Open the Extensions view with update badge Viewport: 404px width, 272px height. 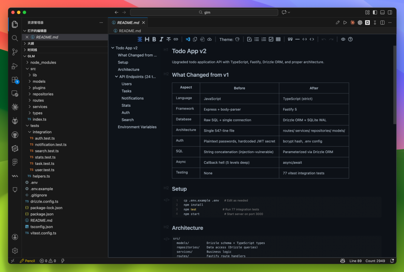coord(15,80)
